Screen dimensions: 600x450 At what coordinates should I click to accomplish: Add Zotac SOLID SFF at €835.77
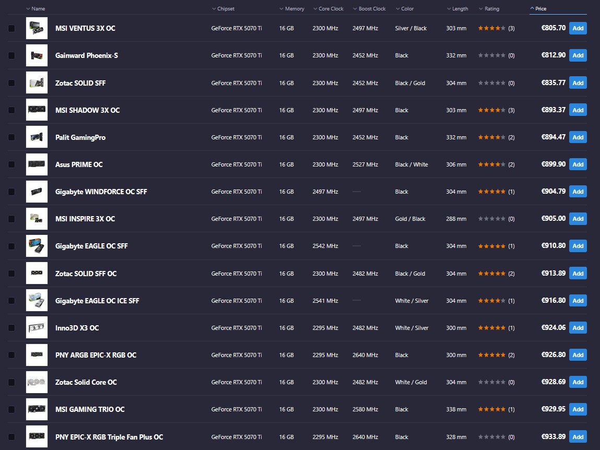point(578,82)
